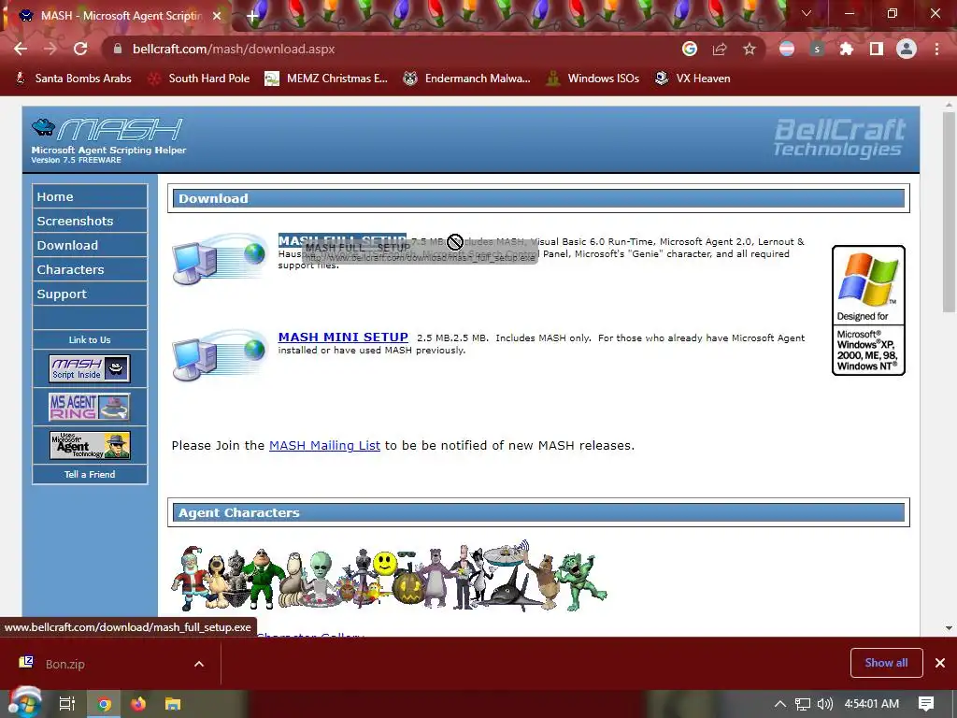957x718 pixels.
Task: Toggle the browser side panel
Action: tap(877, 49)
